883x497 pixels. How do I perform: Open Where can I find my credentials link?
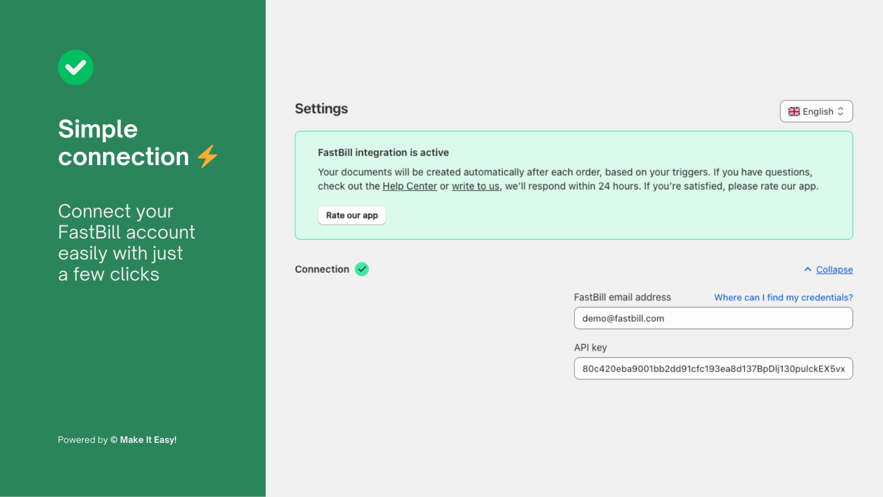tap(783, 297)
